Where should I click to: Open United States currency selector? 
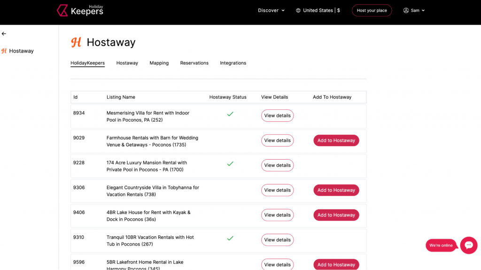click(318, 10)
